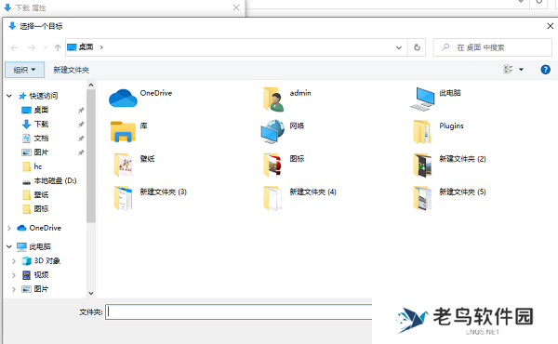Screen dimensions: 558x344
Task: Click the sidebar scrollbar thumb
Action: click(x=91, y=156)
